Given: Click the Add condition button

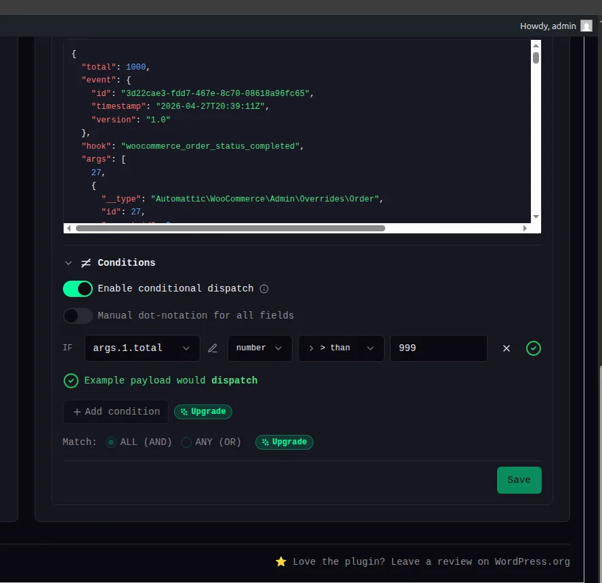Looking at the screenshot, I should pos(116,412).
